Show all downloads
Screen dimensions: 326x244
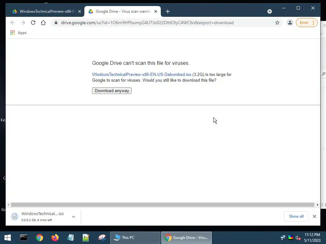(x=296, y=216)
